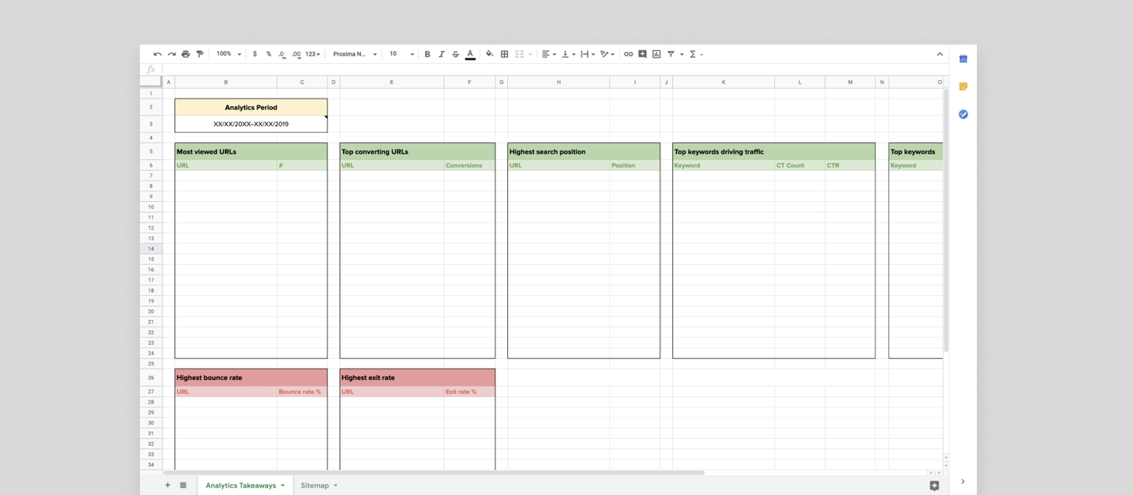
Task: Select column B header
Action: coord(226,82)
